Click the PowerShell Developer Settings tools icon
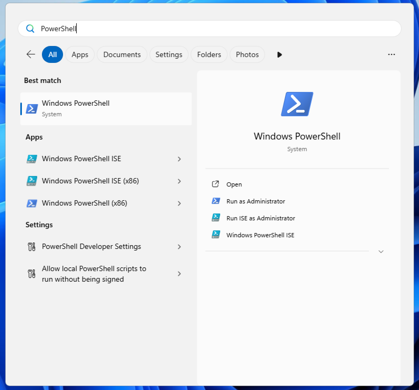Viewport: 419px width, 390px height. pyautogui.click(x=32, y=247)
